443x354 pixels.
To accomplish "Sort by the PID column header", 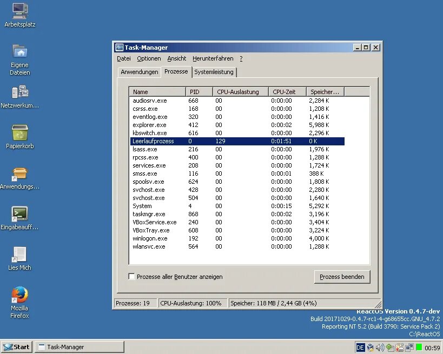I will point(199,92).
